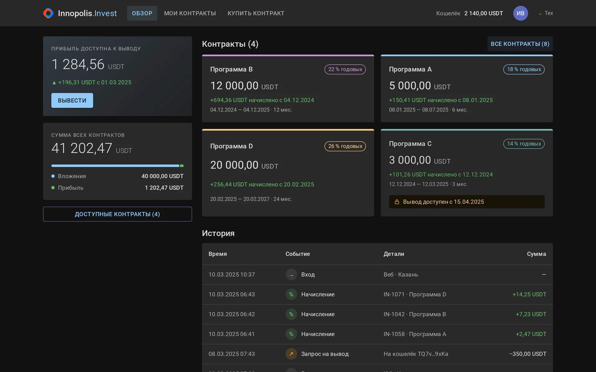Click the Тех link in header
Viewport: 596px width, 372px height.
click(x=546, y=13)
